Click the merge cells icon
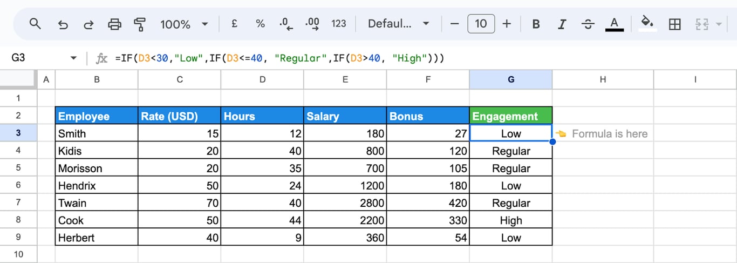The image size is (737, 263). click(701, 24)
